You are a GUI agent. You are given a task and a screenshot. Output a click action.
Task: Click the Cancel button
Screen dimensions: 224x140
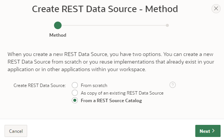(16, 131)
